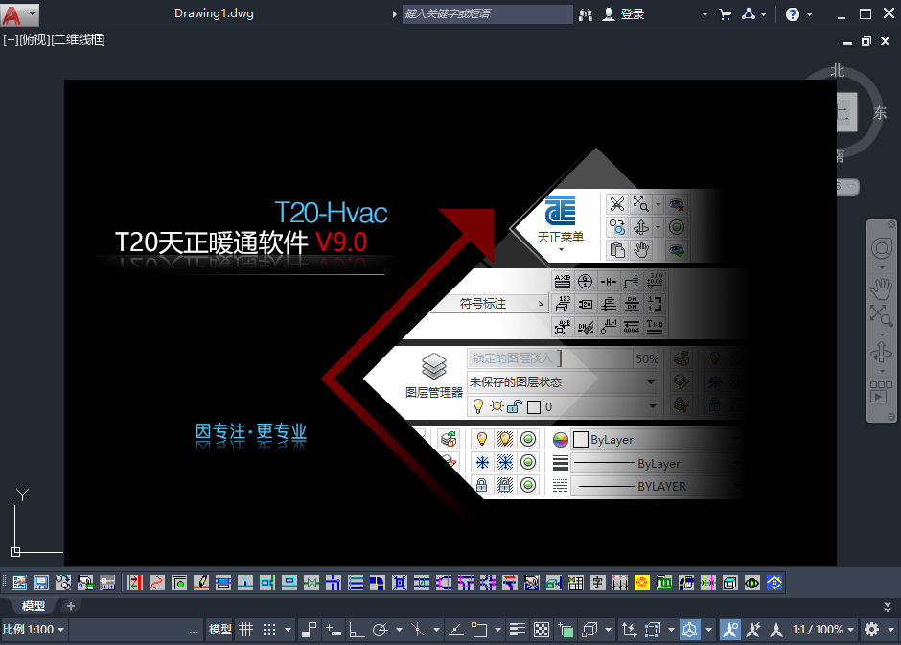Open the SteeringWheels navigation tool
Image resolution: width=901 pixels, height=645 pixels.
881,249
